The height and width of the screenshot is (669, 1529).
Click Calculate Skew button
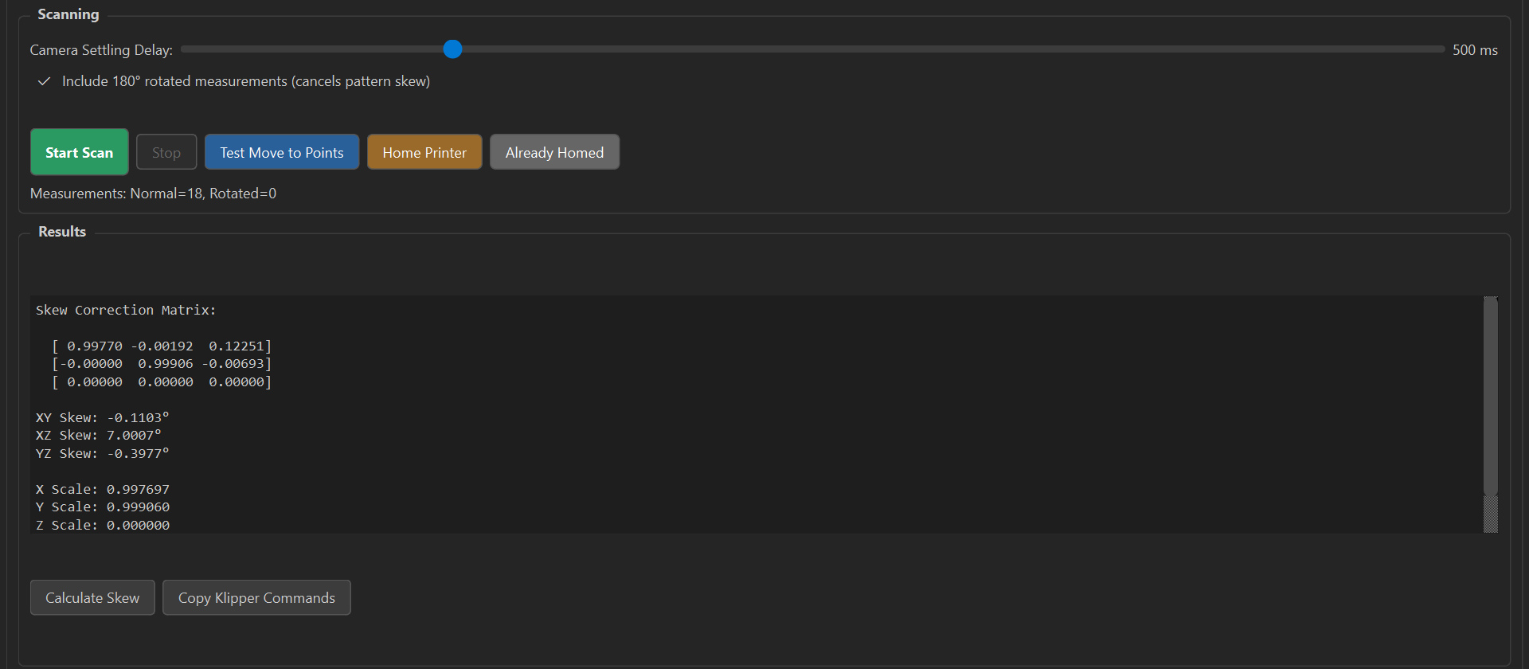click(92, 597)
